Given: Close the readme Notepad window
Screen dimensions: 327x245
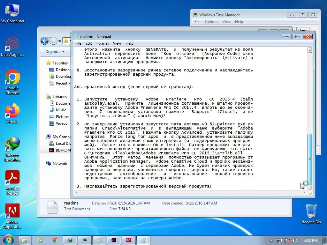Looking at the screenshot, I should 308,37.
